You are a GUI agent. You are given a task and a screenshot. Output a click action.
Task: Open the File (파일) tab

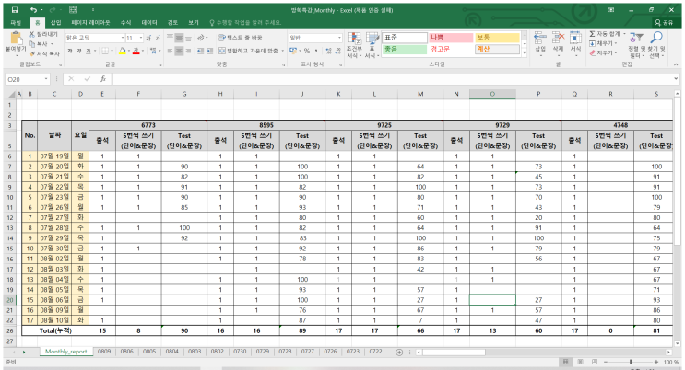(x=16, y=23)
